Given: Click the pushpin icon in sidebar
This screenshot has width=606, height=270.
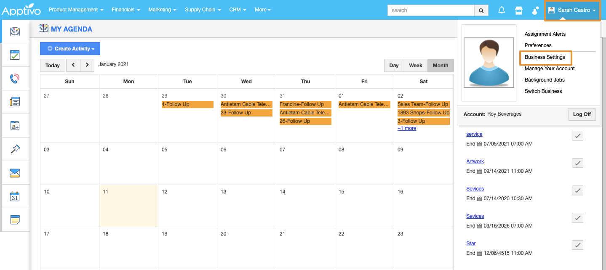Looking at the screenshot, I should (x=15, y=148).
